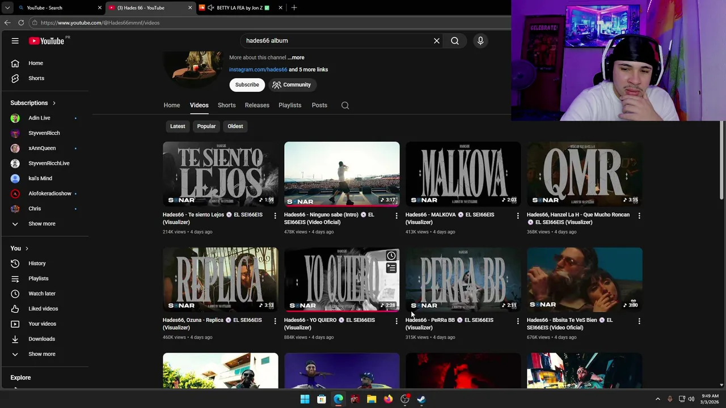Expand the You section

[x=19, y=248]
